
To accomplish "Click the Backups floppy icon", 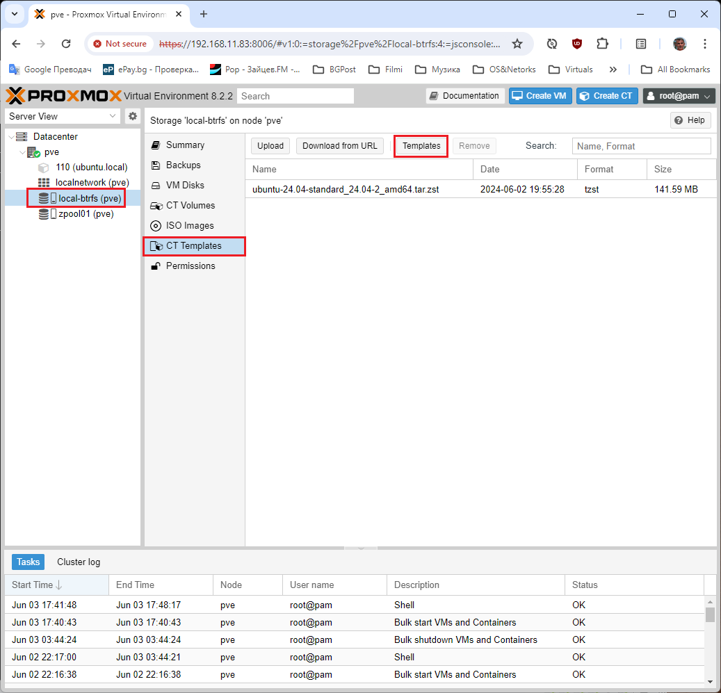I will point(156,165).
